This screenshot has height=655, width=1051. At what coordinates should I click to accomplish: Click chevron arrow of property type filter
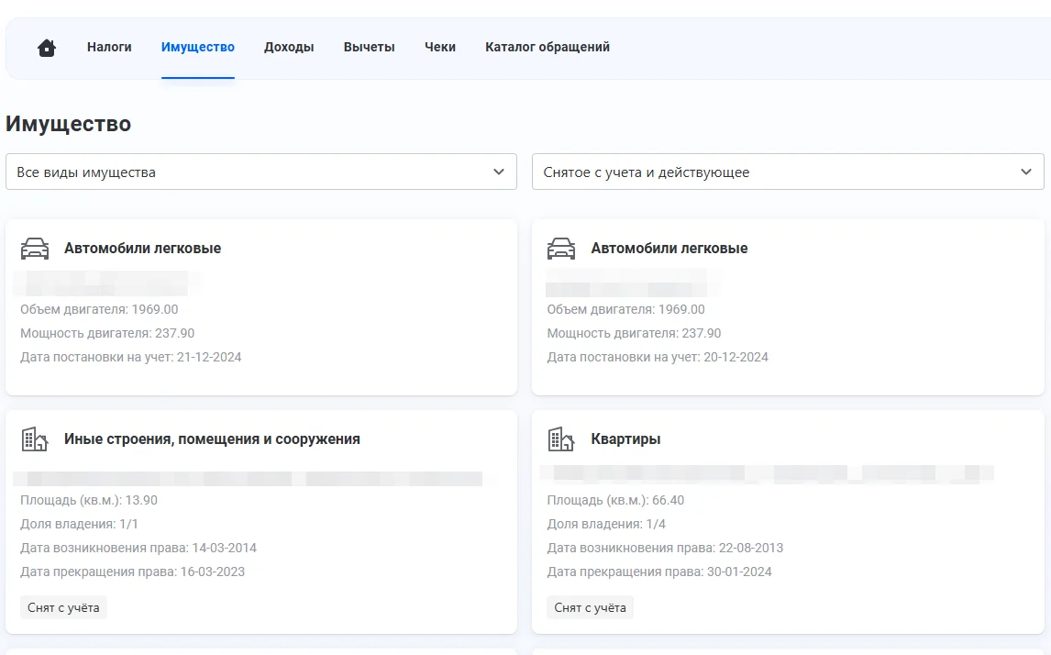point(499,172)
